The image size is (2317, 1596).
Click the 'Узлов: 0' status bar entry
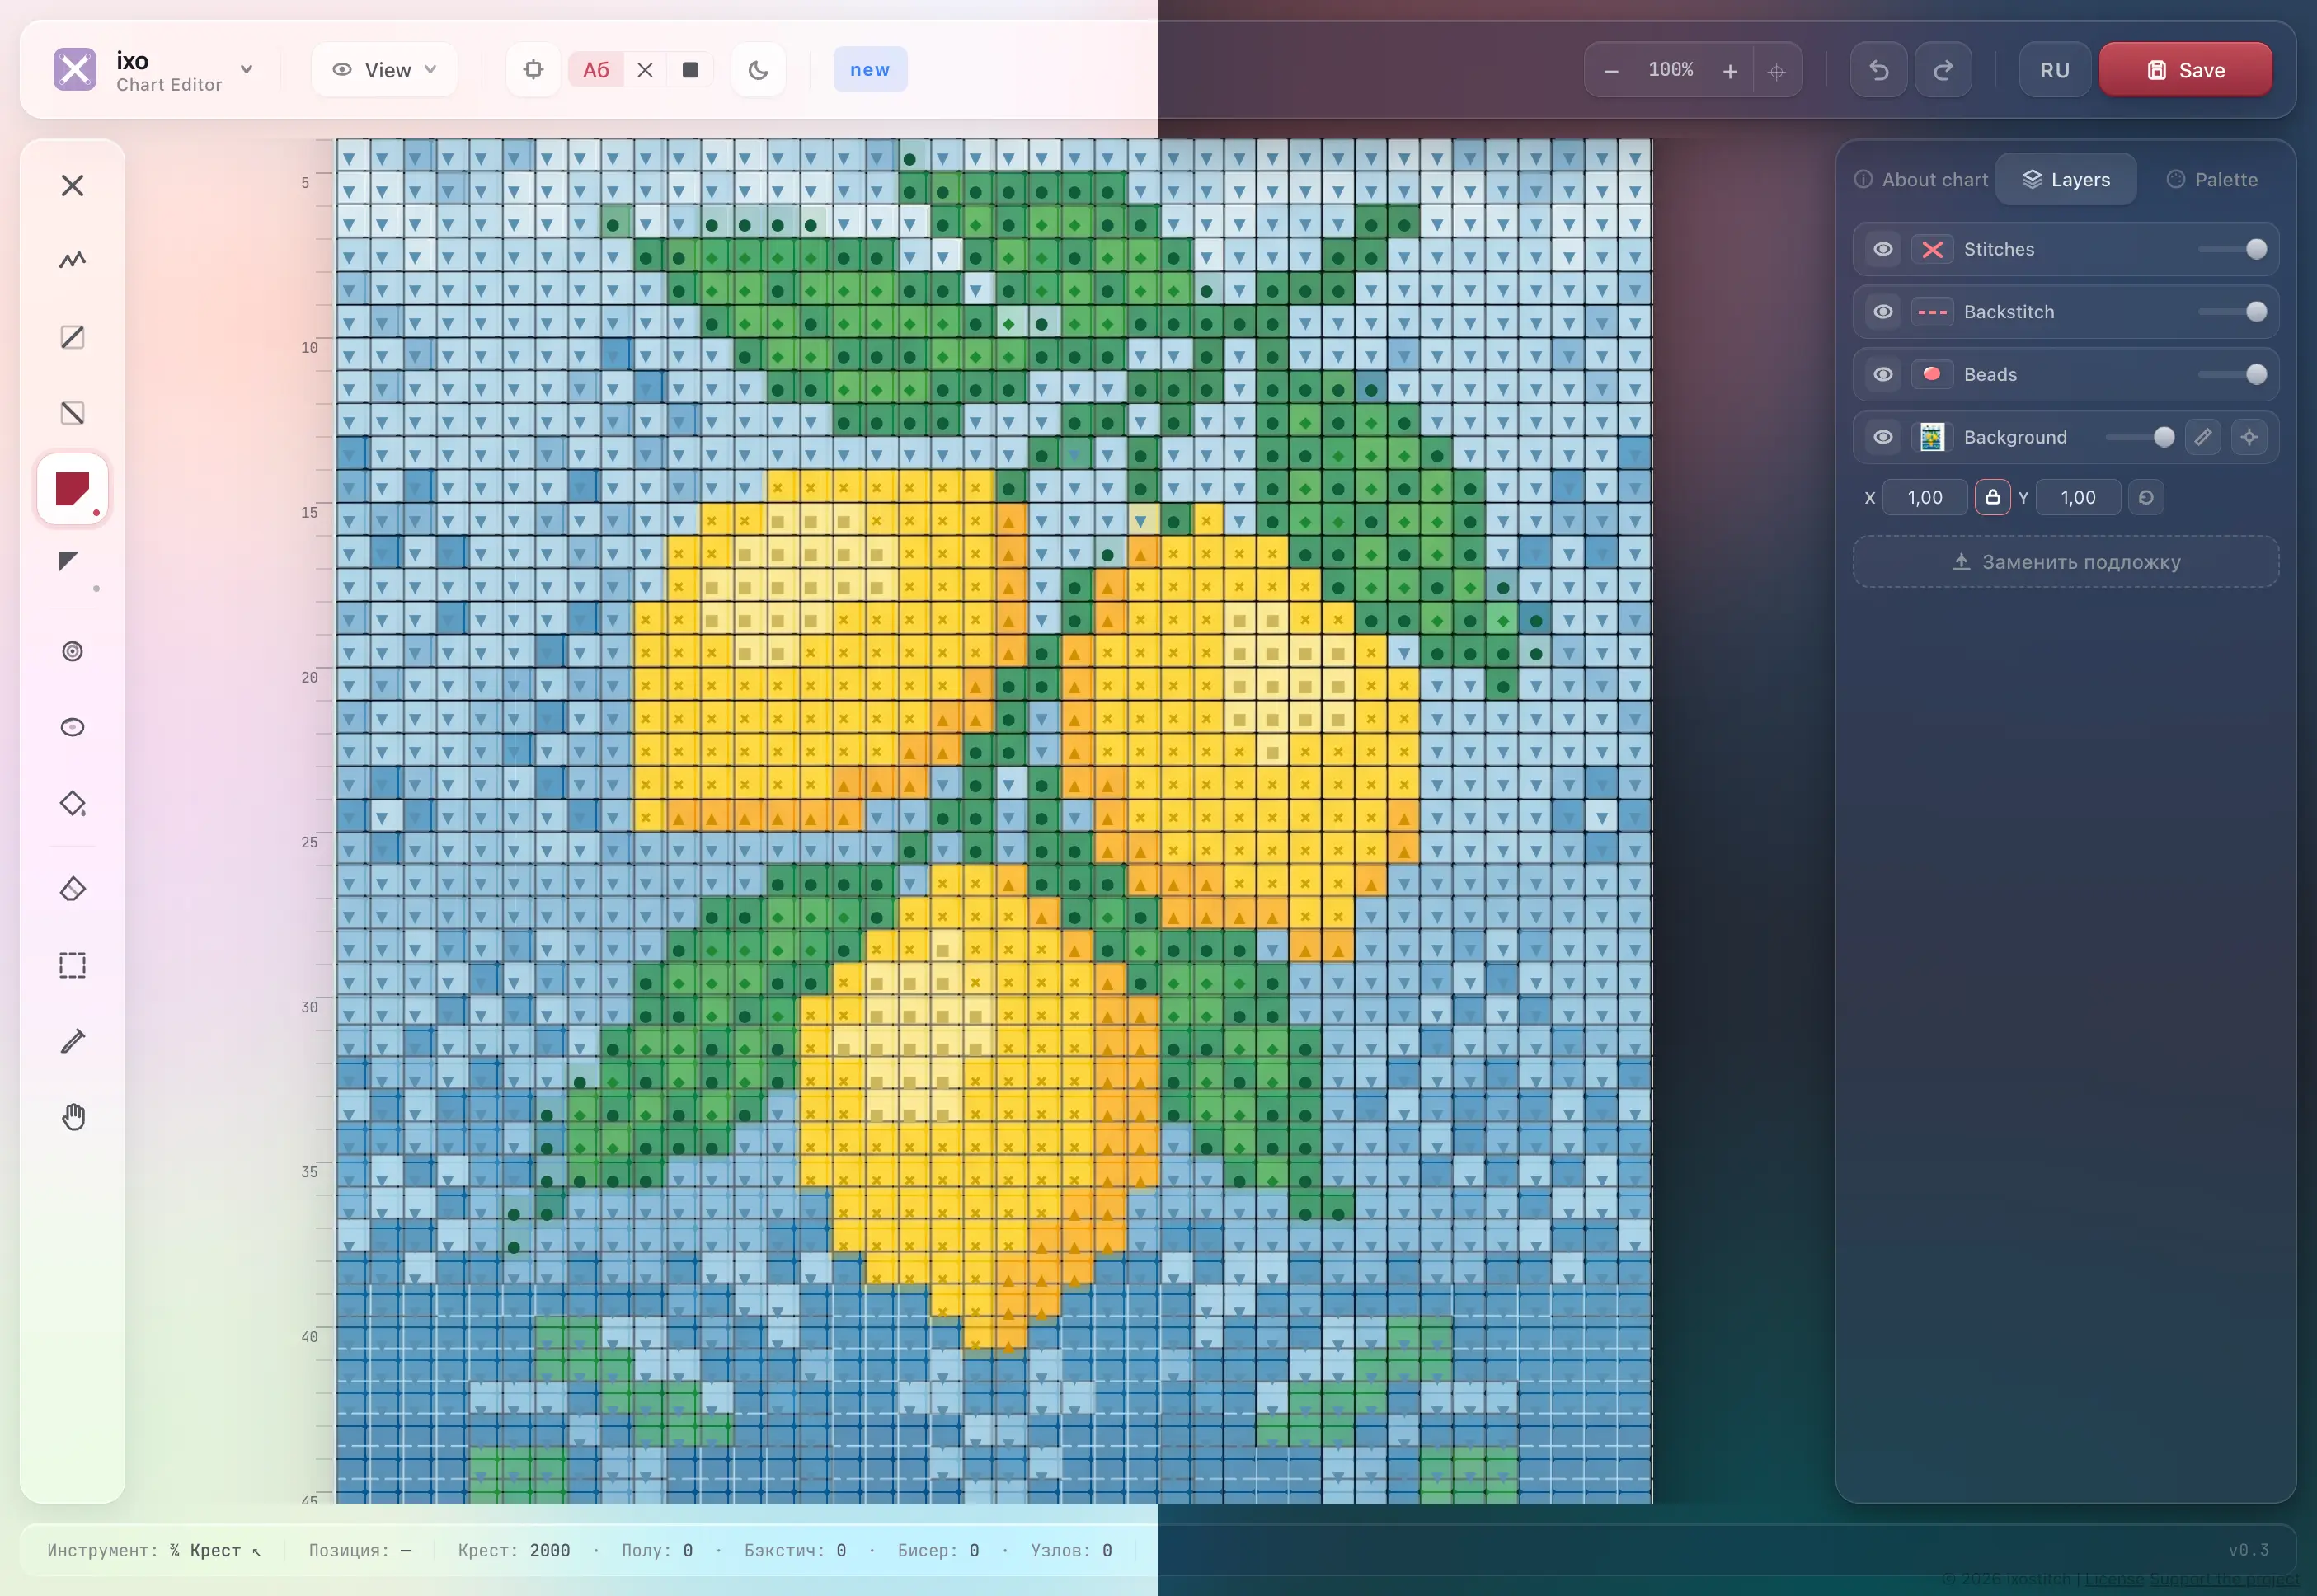[x=1071, y=1550]
